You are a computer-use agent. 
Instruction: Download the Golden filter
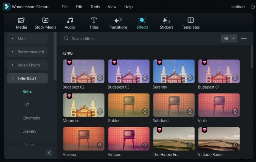(145, 111)
